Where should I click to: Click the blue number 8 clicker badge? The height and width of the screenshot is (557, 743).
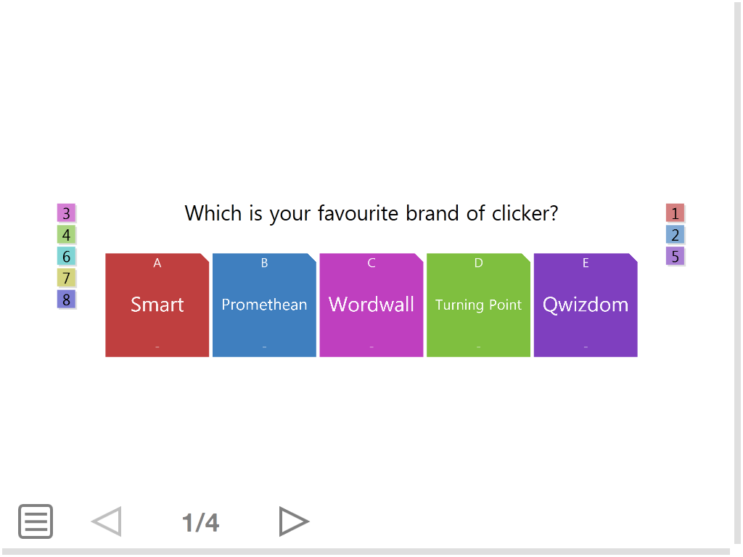(66, 299)
